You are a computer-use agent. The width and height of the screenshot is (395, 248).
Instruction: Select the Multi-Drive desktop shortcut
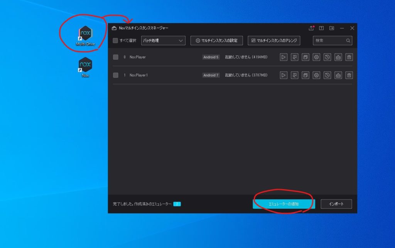click(x=85, y=35)
